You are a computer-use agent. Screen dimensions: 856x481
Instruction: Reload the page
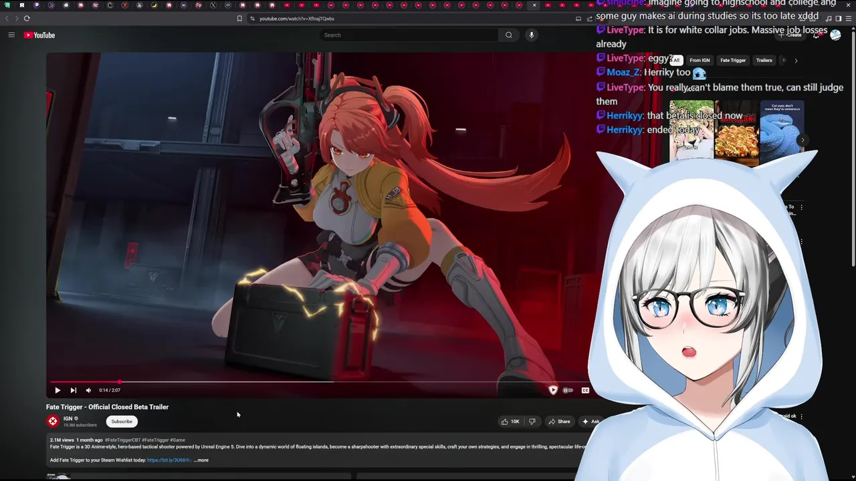click(27, 18)
